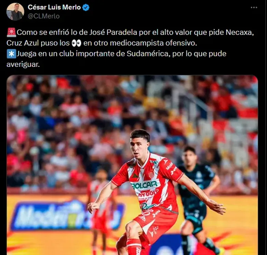
Task: Click the eyes emoji in tweet
Action: [x=76, y=43]
